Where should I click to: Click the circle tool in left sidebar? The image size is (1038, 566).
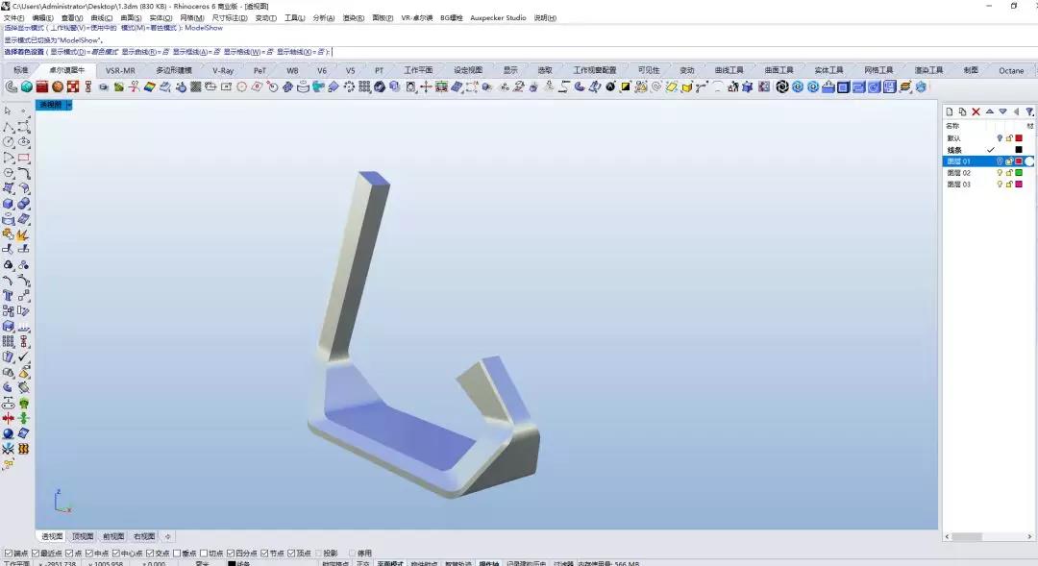click(8, 141)
